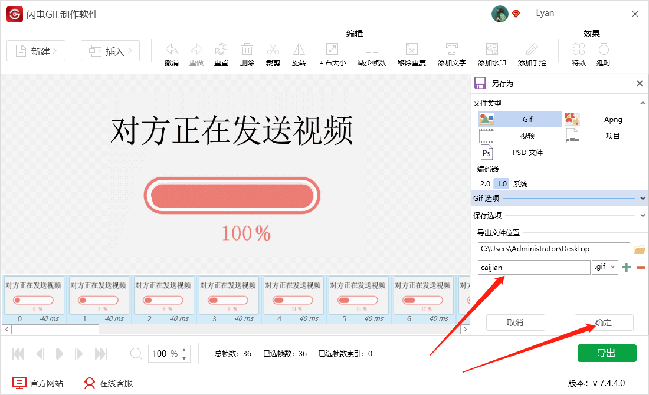The width and height of the screenshot is (649, 395).
Task: Open the 插入 insert menu
Action: click(110, 51)
